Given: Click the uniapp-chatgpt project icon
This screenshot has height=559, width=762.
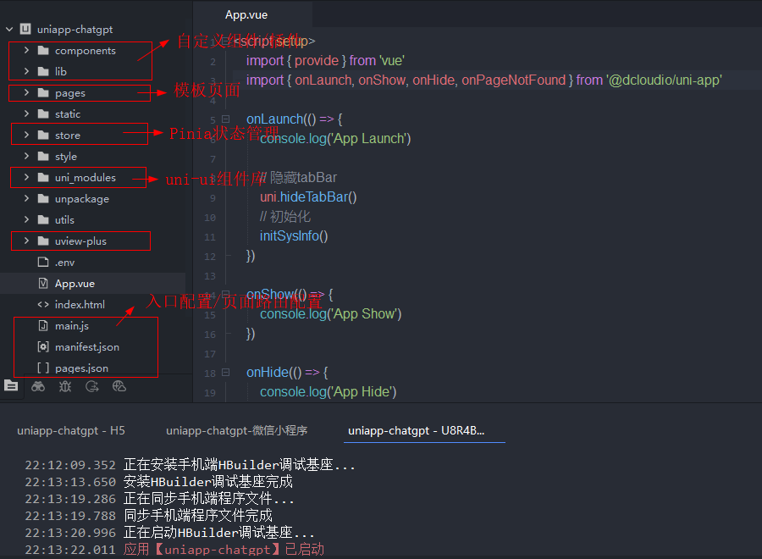Looking at the screenshot, I should [x=25, y=29].
